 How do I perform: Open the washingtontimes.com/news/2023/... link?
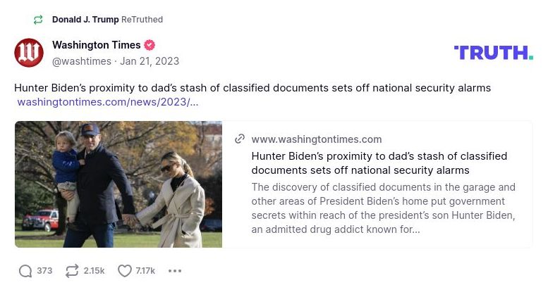coord(107,102)
